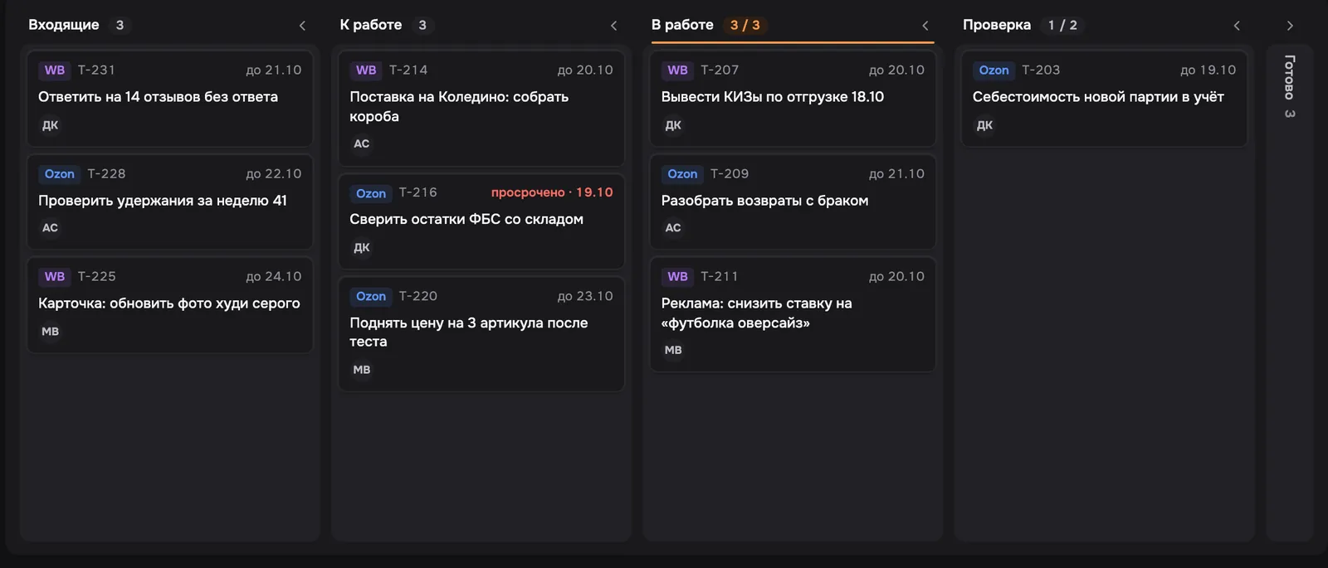
Task: Click the Входящие card count badge
Action: 120,25
